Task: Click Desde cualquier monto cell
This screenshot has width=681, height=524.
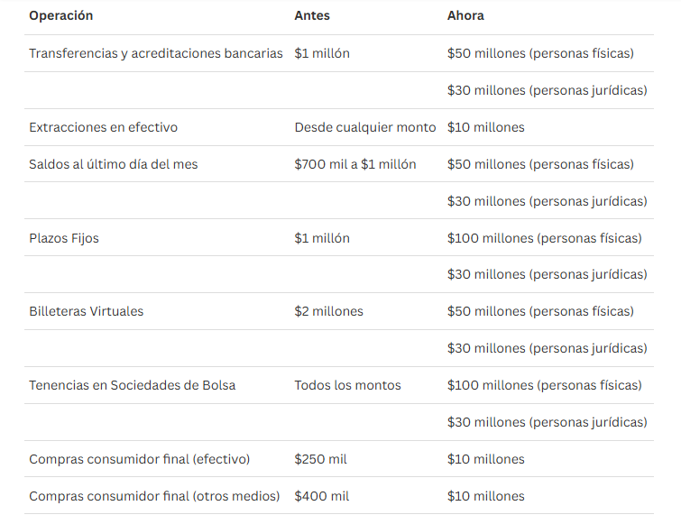Action: coord(364,127)
